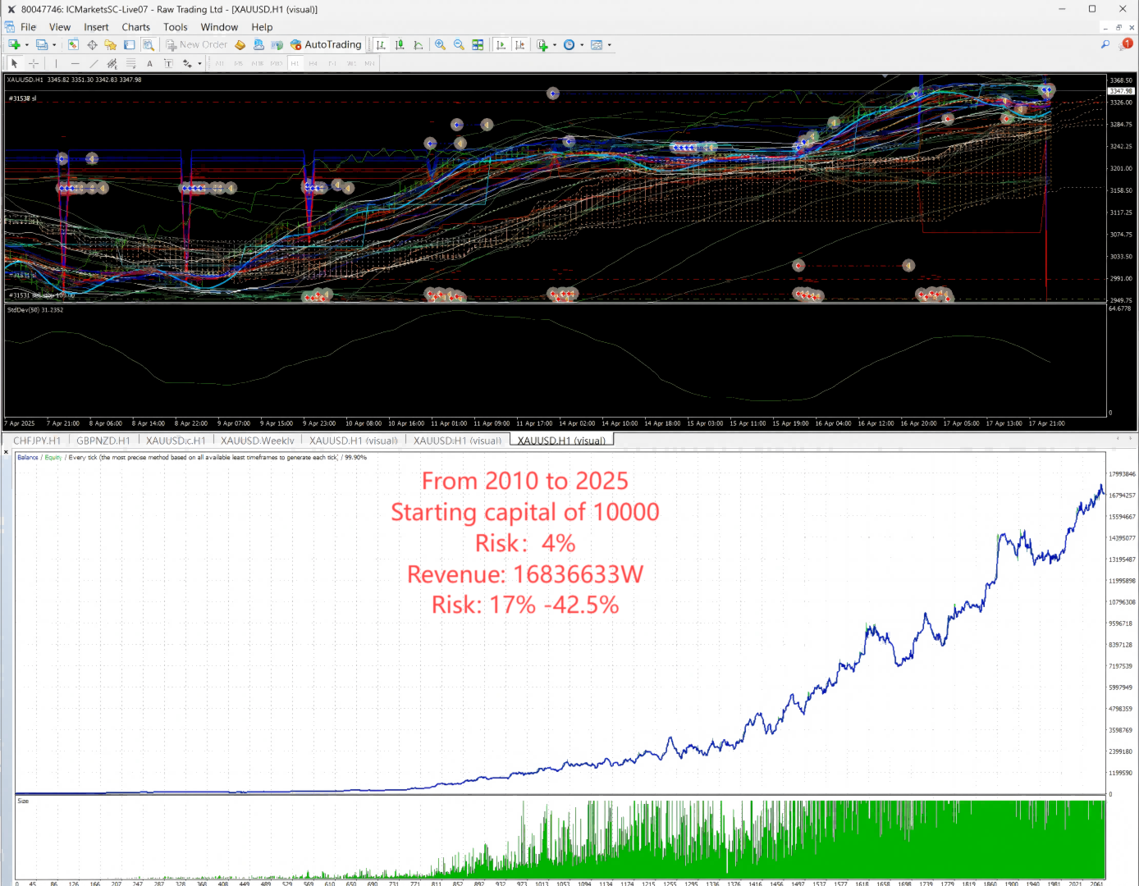Screen dimensions: 1139x886
Task: Switch to bar chart display
Action: pos(382,45)
